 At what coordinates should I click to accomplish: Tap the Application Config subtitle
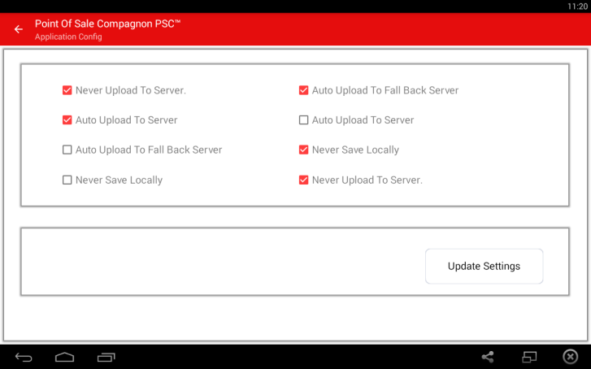(68, 37)
